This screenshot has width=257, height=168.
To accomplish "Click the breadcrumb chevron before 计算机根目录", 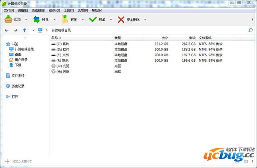I will pos(47,30).
